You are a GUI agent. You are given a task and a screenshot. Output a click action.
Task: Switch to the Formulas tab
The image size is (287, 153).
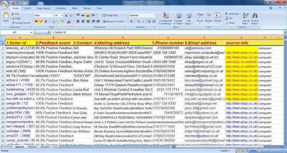(61, 8)
